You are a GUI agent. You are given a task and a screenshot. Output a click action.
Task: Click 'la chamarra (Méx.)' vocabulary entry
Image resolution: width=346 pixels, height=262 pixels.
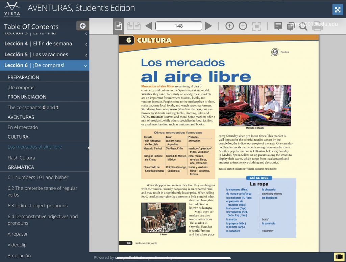pos(237,190)
